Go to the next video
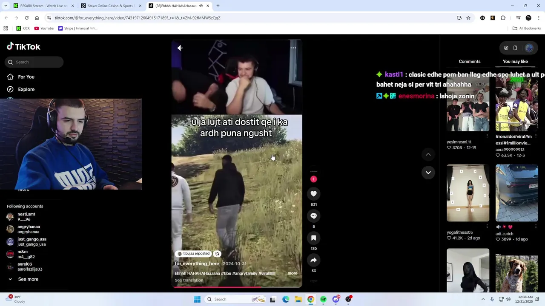The image size is (545, 306). 428,173
